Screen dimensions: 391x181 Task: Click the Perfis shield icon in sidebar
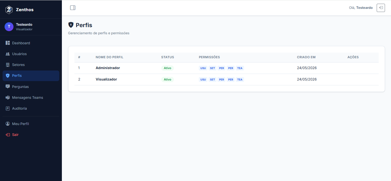[x=8, y=76]
